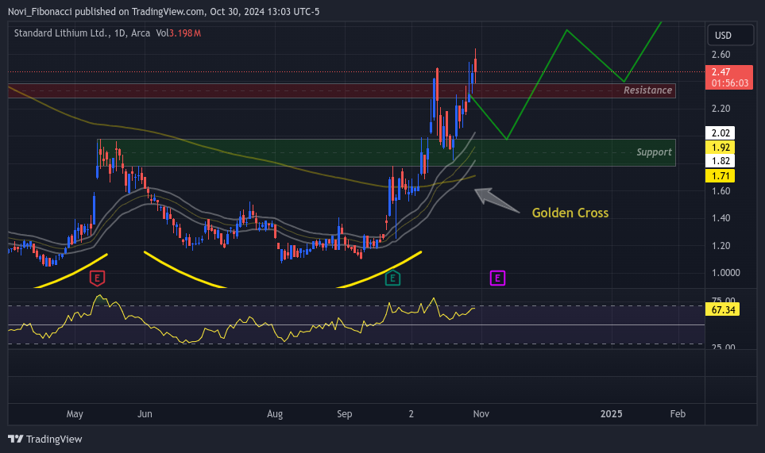Click the 1.40 price axis value
This screenshot has width=765, height=453.
[721, 217]
